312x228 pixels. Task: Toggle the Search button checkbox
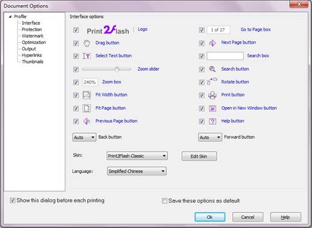point(202,70)
